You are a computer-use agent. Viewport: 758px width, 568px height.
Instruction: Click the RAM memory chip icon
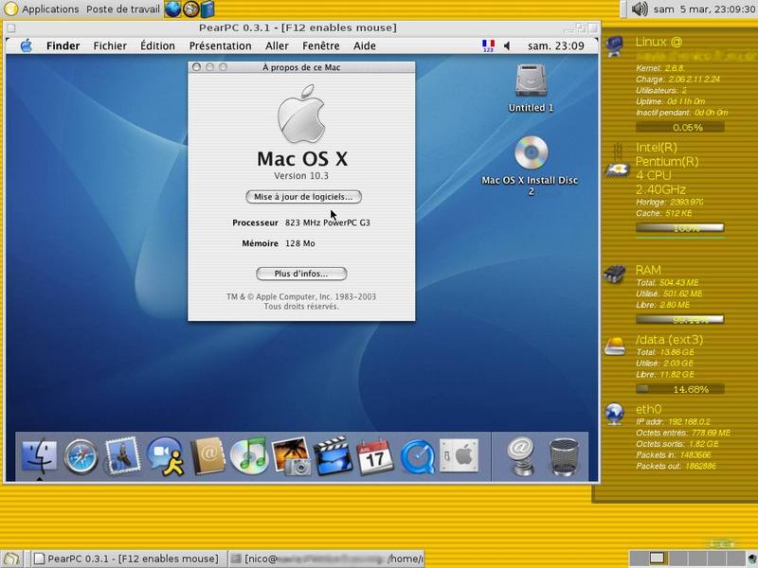614,274
